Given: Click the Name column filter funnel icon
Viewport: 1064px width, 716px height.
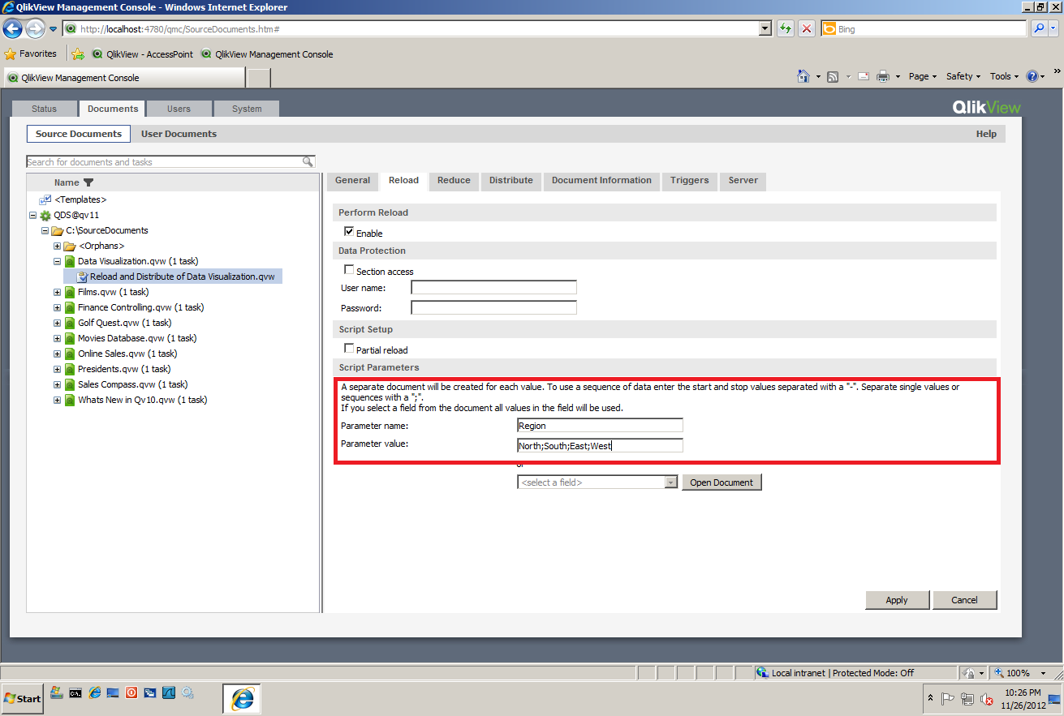Looking at the screenshot, I should coord(88,182).
